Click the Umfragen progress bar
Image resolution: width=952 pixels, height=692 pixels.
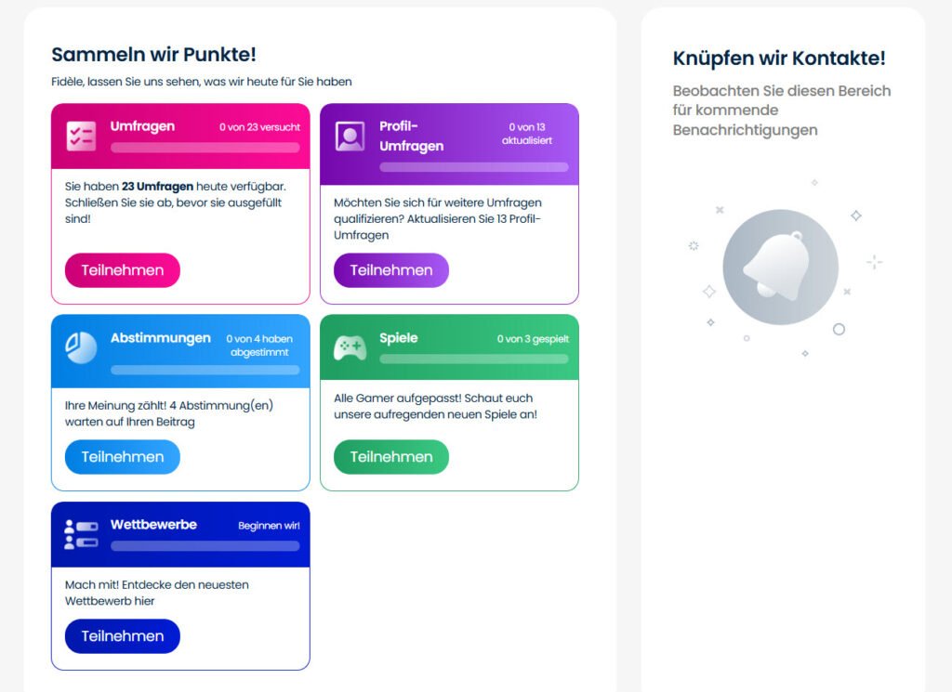[x=205, y=148]
